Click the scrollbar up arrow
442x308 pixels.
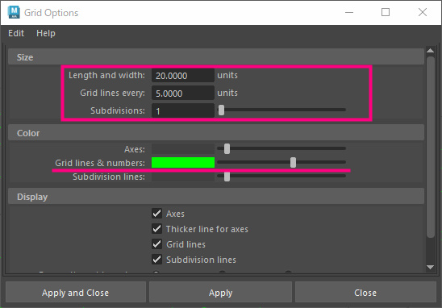click(x=430, y=51)
